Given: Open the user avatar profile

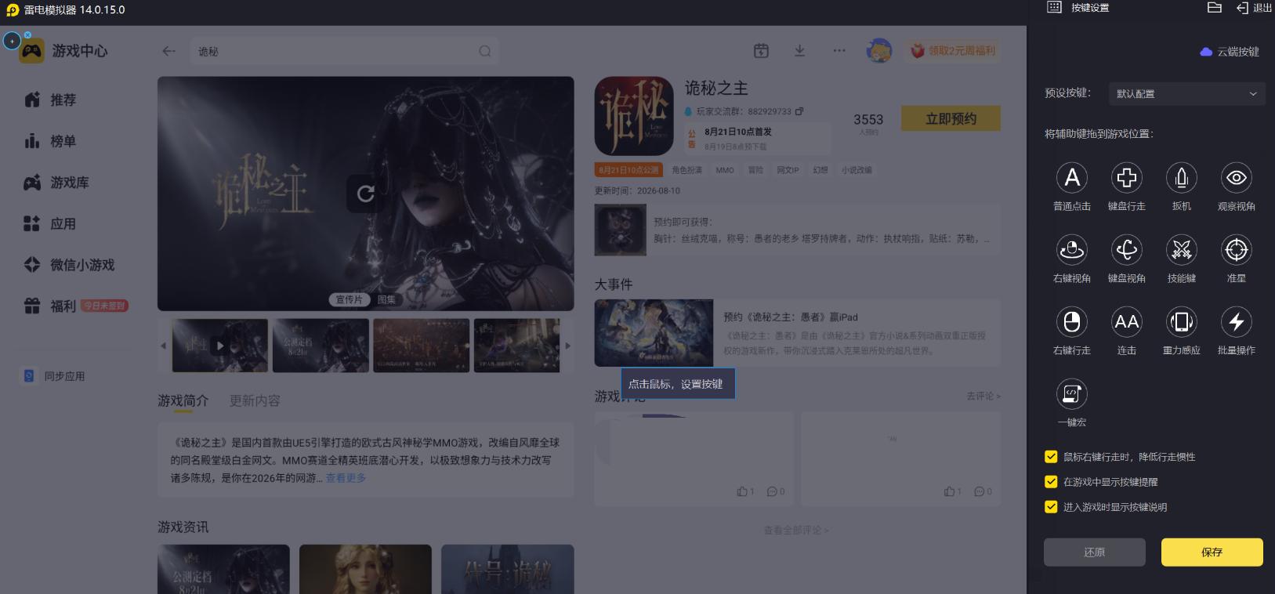Looking at the screenshot, I should point(879,51).
